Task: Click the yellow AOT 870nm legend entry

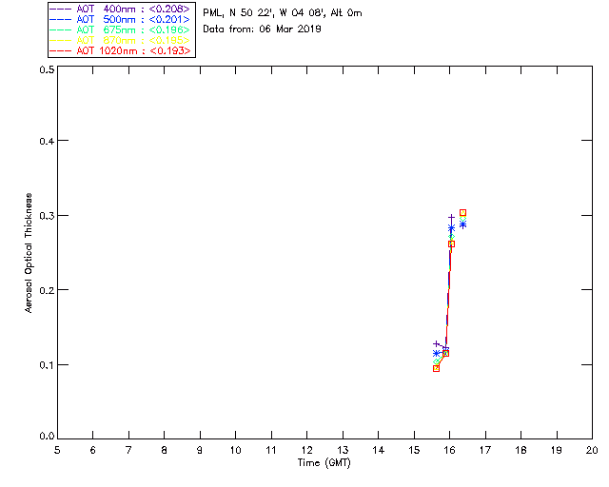Action: 120,40
